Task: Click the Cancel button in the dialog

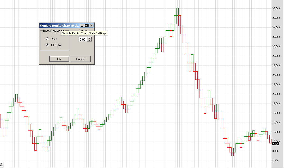Action: click(x=81, y=59)
